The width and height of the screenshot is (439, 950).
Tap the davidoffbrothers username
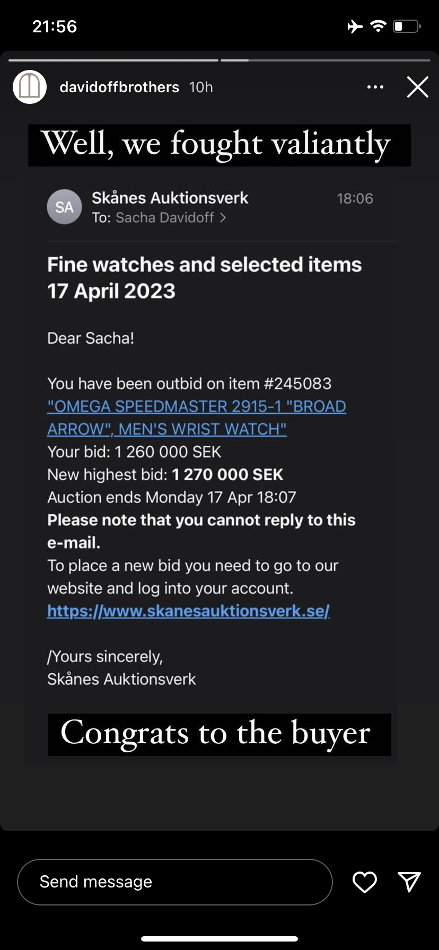(119, 87)
